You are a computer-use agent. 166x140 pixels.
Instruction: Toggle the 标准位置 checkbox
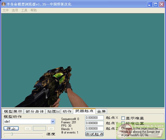click(123, 123)
